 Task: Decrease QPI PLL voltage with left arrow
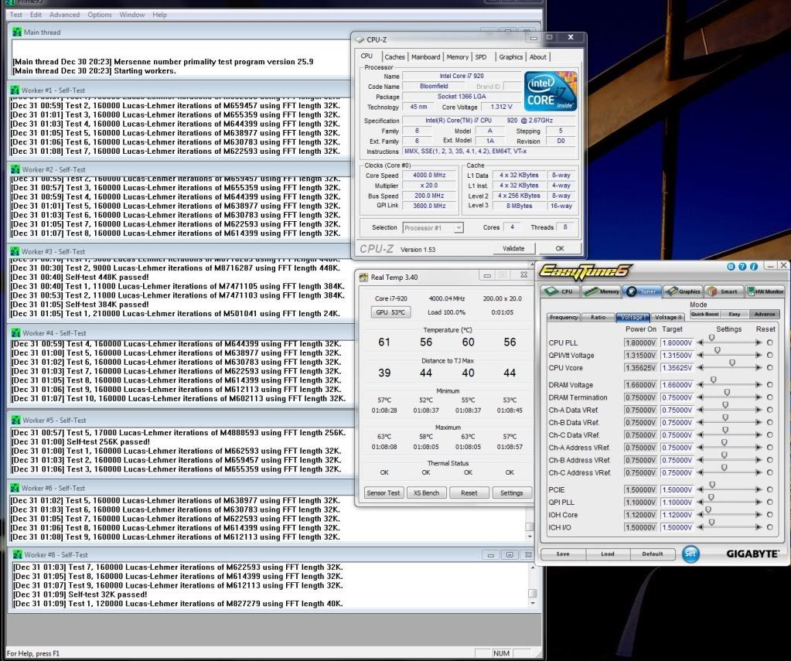pos(701,502)
